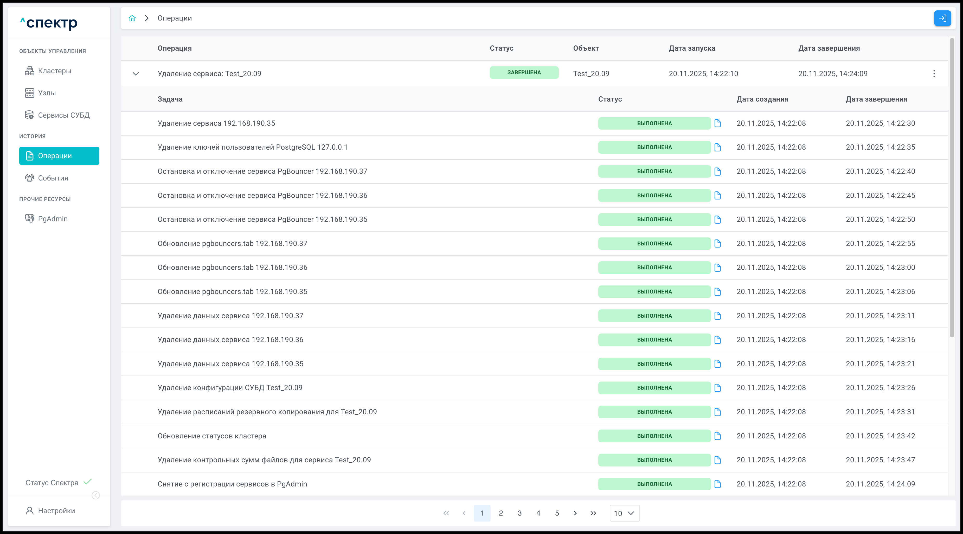The image size is (963, 534).
Task: Collapse the Удаление сервиса: Test_20.09 row
Action: tap(136, 74)
